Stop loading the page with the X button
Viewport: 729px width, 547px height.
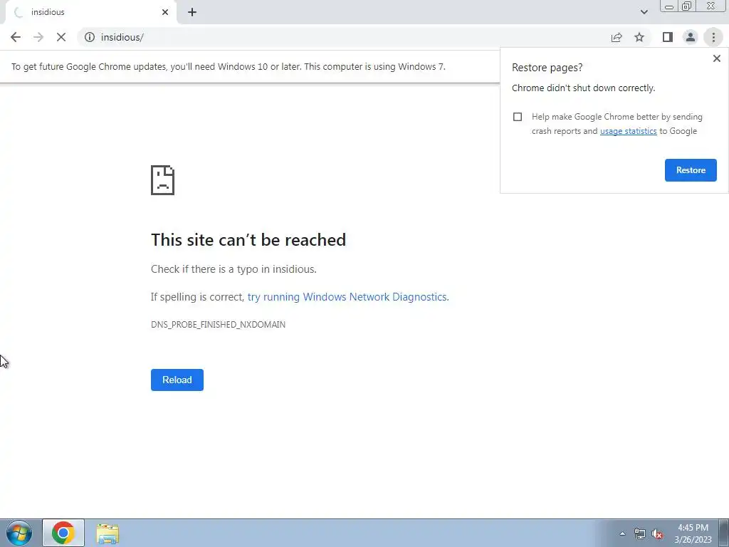(61, 37)
